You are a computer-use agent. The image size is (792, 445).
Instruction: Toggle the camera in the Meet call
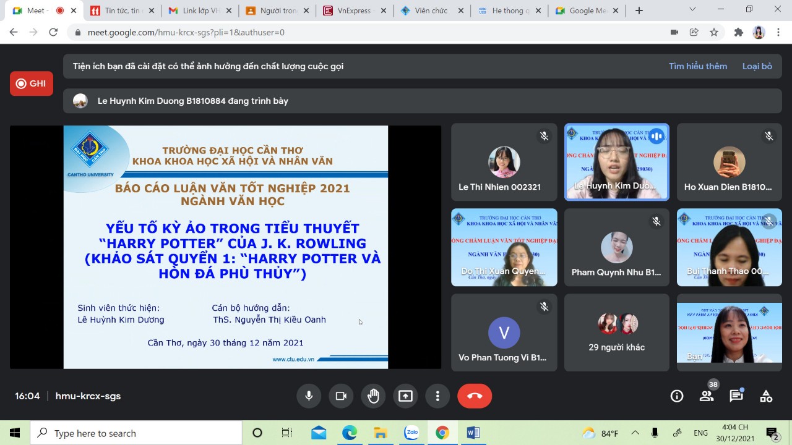341,396
